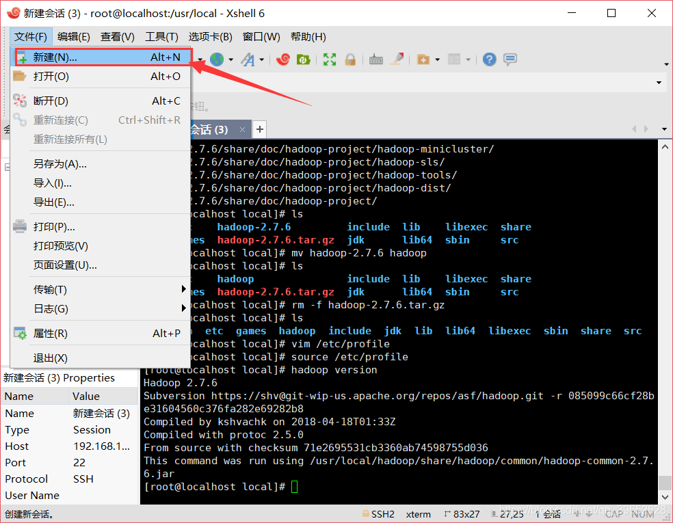Click the 83x27 terminal size in status bar

466,514
